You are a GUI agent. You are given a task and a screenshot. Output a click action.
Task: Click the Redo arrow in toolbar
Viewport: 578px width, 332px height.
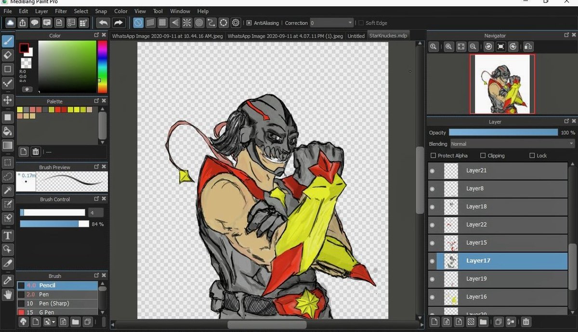pos(118,23)
